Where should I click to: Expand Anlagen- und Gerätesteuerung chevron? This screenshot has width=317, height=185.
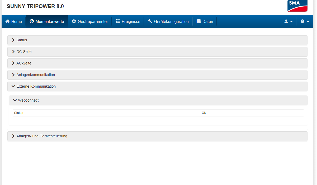(x=13, y=136)
